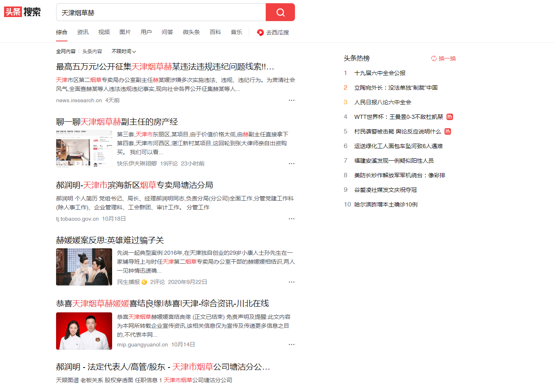Expand the 不限时间 time filter dropdown
The image size is (555, 387).
point(124,52)
